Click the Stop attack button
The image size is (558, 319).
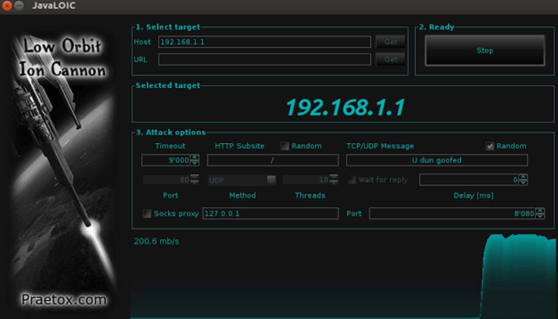click(485, 51)
